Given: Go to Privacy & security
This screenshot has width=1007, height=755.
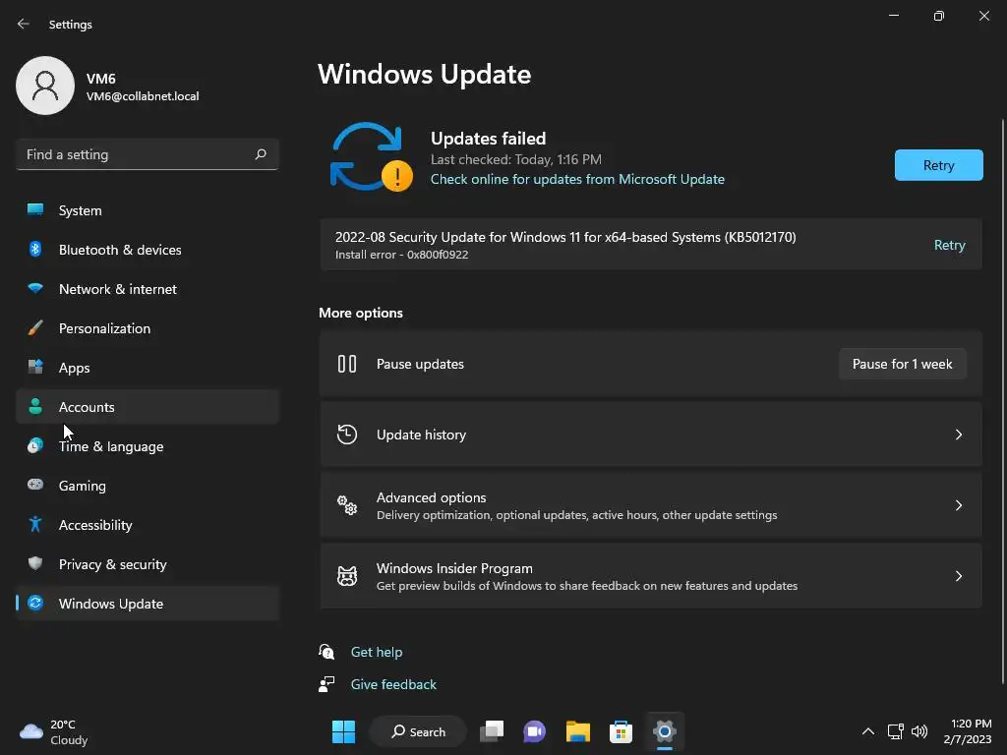Looking at the screenshot, I should [148, 563].
